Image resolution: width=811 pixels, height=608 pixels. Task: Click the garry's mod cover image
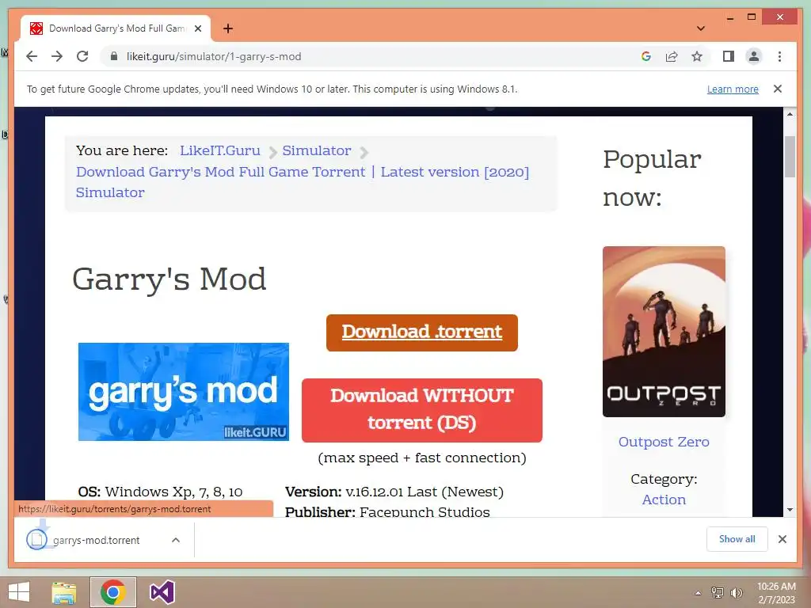(x=184, y=391)
